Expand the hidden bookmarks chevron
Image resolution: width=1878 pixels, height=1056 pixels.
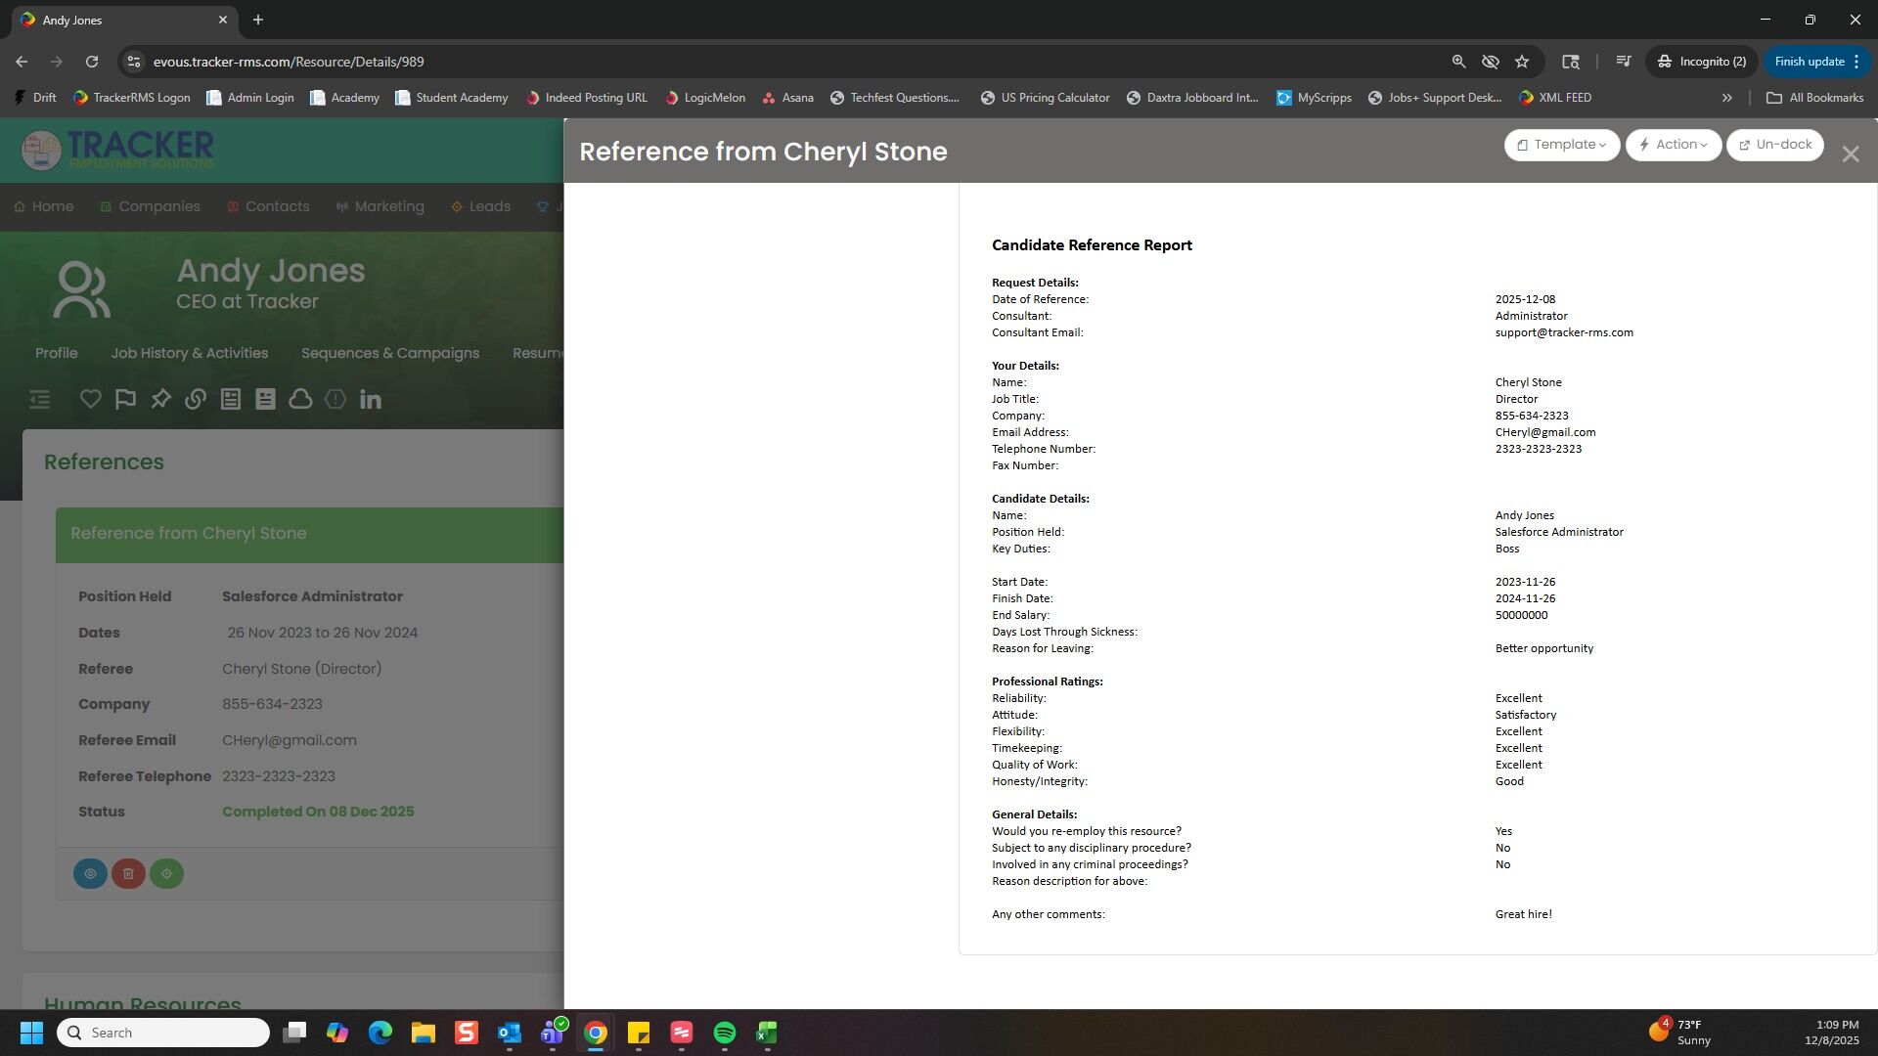click(1726, 98)
